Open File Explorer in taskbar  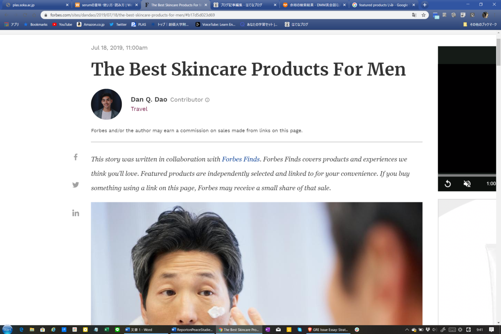[x=32, y=329]
